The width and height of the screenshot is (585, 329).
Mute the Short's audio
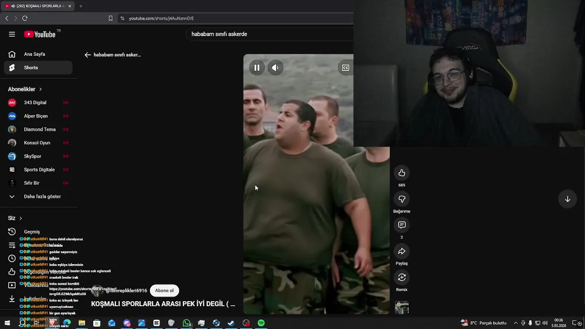coord(275,68)
